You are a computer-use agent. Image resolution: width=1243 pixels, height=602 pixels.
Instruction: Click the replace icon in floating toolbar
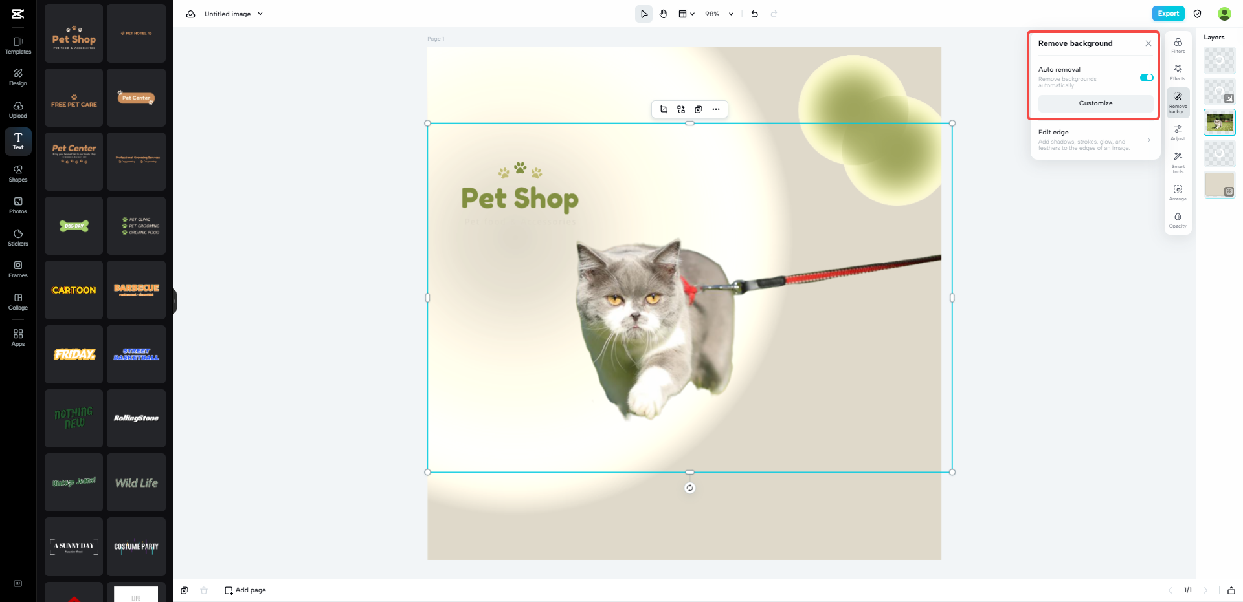681,109
